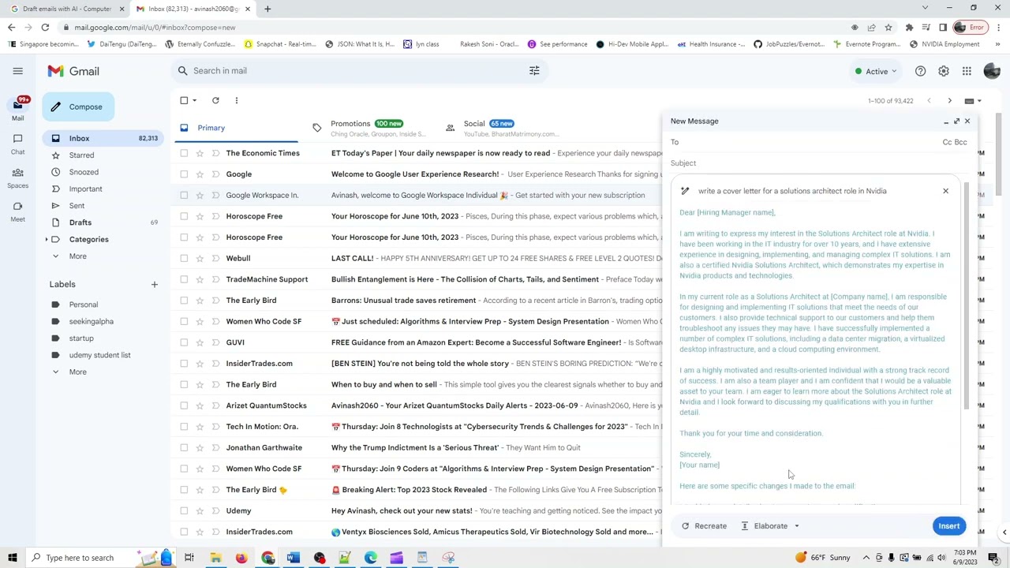Open Gmail Support help icon
Image resolution: width=1010 pixels, height=568 pixels.
[920, 71]
